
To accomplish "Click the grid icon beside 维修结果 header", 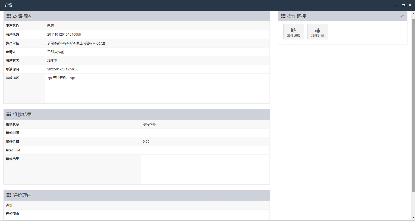I will (x=9, y=114).
